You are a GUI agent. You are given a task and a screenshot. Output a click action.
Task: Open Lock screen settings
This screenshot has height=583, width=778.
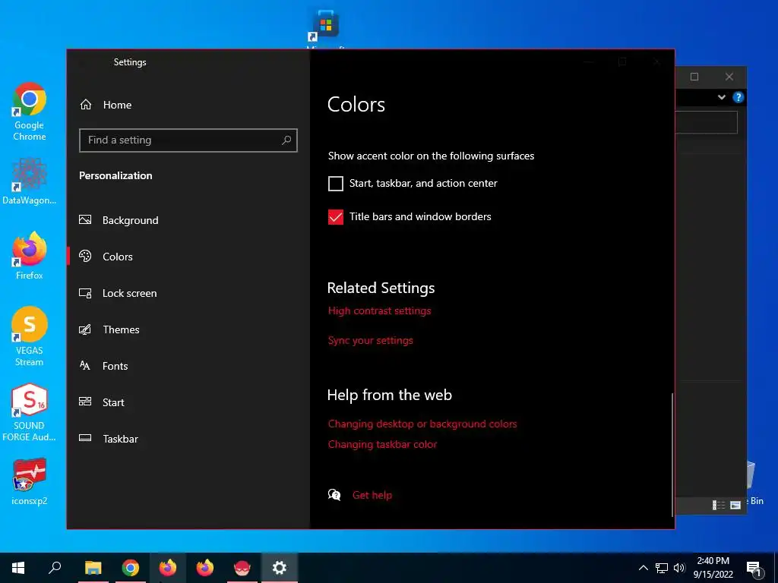click(118, 293)
